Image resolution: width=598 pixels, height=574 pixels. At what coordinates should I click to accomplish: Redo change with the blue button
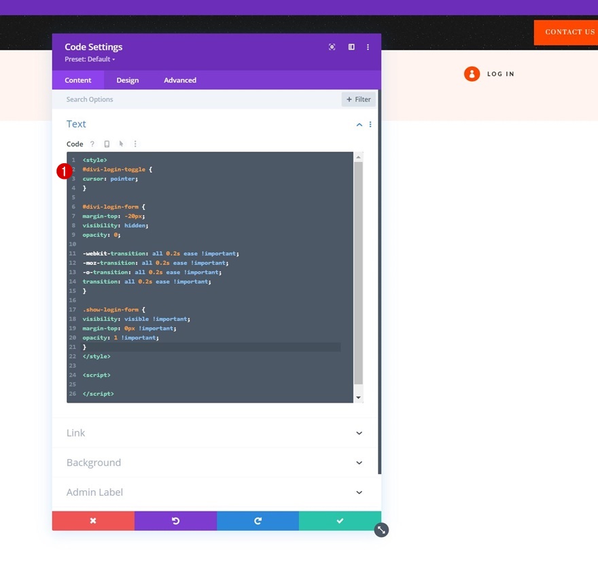(x=258, y=520)
